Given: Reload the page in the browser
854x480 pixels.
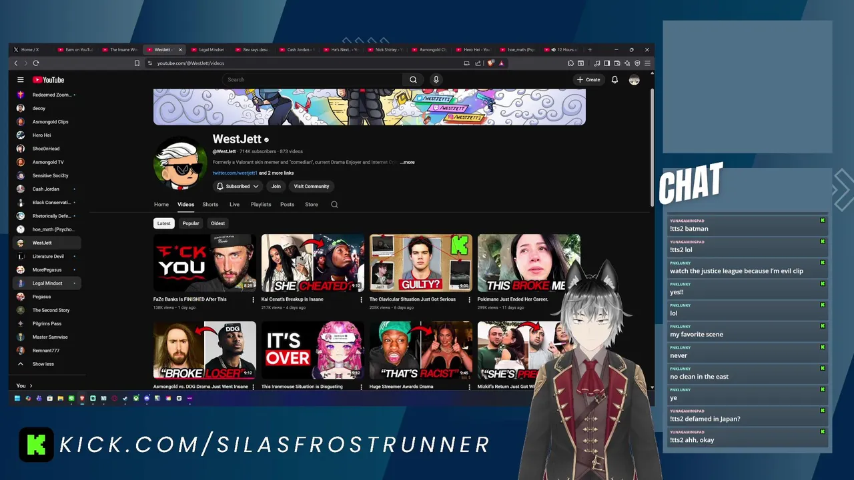Looking at the screenshot, I should point(36,63).
